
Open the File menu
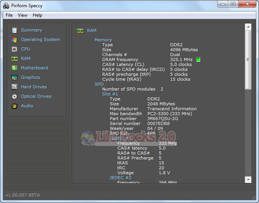9,15
